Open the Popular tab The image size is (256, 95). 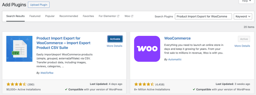50,16
